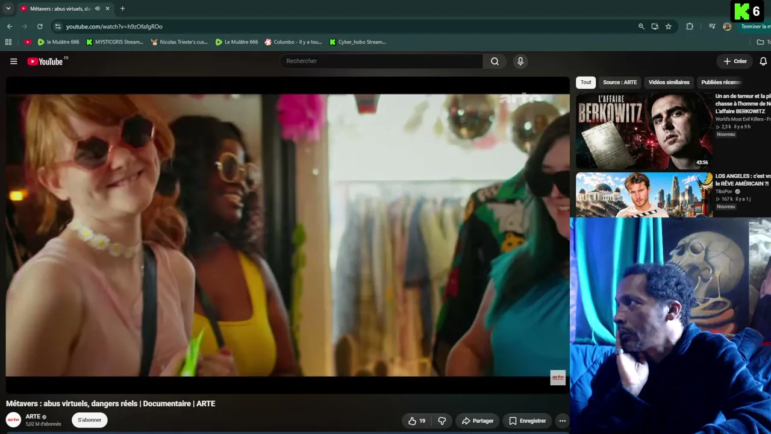Screen dimensions: 771x434
Task: Open the Chrome profile avatar
Action: tap(727, 27)
